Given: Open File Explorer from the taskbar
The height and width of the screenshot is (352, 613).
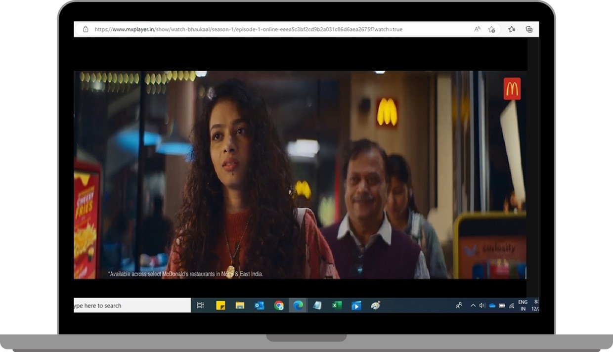Looking at the screenshot, I should (x=240, y=306).
